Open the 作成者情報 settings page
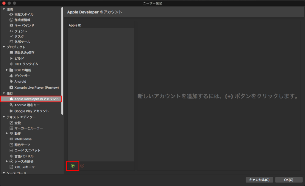Viewport: 305px width, 186px height. [x=22, y=20]
